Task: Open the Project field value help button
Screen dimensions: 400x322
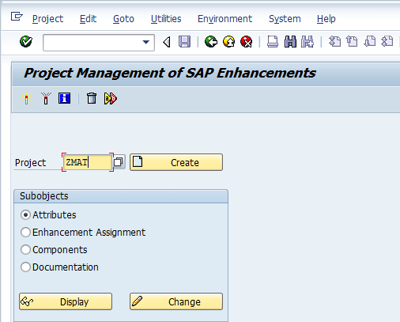Action: [x=119, y=162]
